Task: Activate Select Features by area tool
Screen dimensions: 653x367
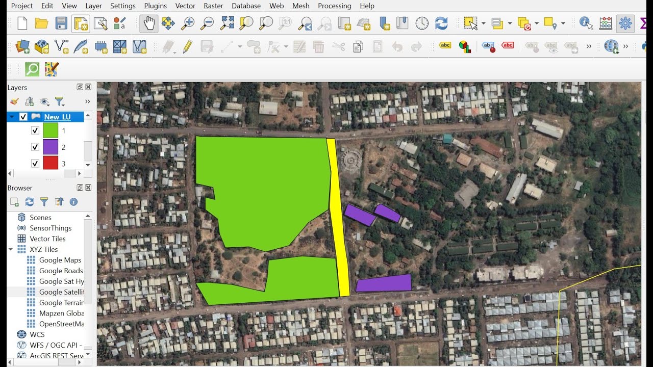Action: (470, 23)
